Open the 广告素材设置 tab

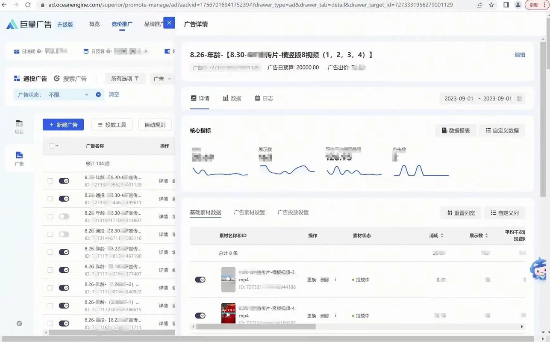pyautogui.click(x=249, y=212)
